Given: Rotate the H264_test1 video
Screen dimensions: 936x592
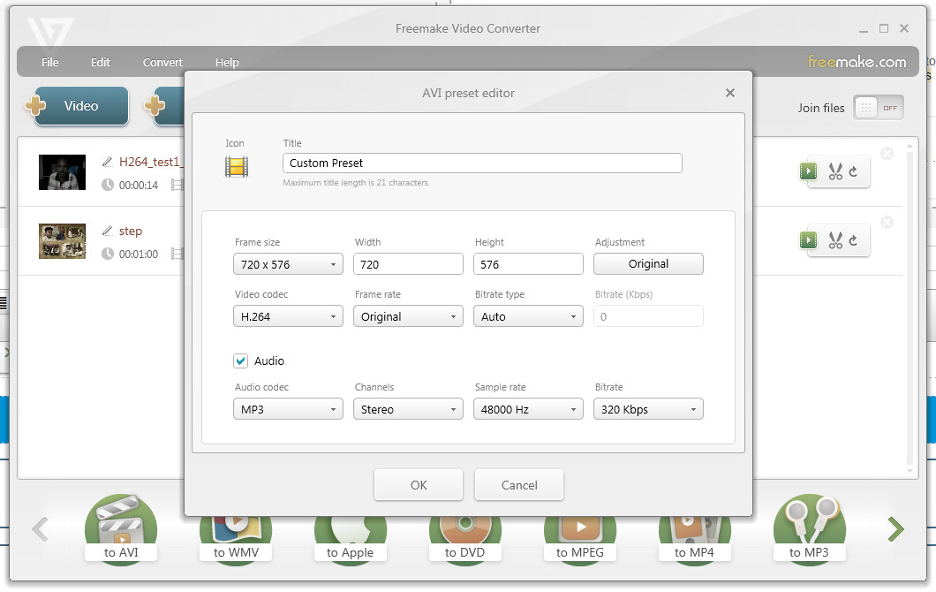Looking at the screenshot, I should click(854, 171).
